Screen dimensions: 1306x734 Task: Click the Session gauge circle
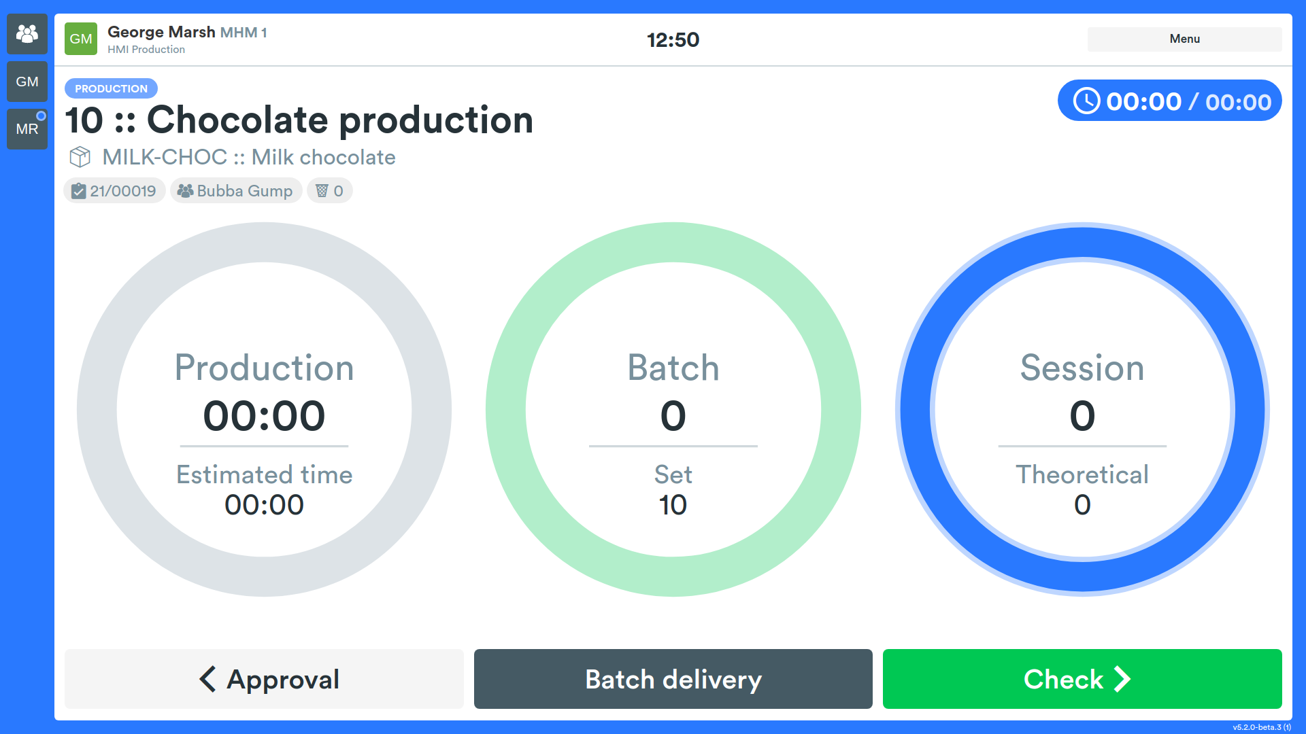click(1082, 410)
